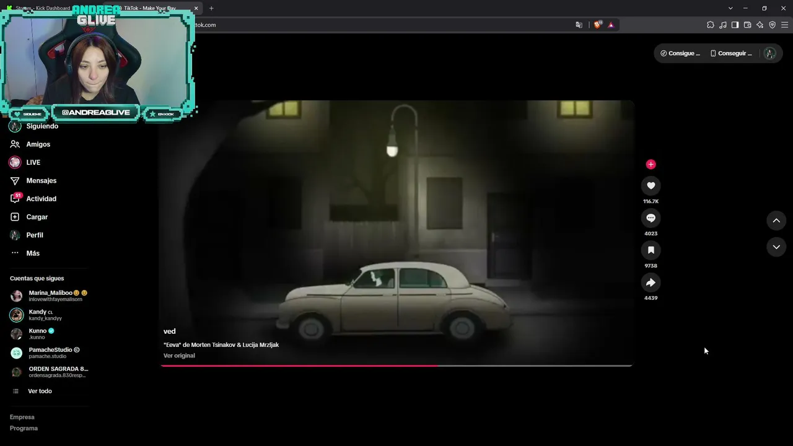
Task: Share the video using the arrow icon
Action: [651, 282]
